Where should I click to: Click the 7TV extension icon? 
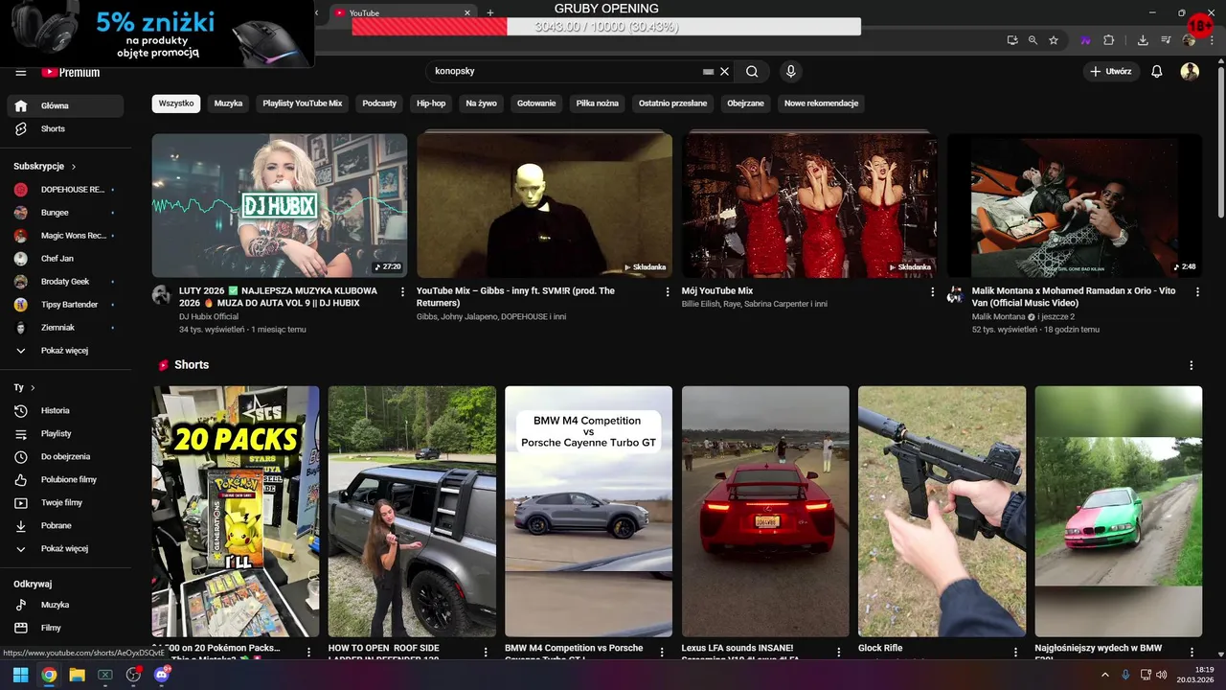1086,40
